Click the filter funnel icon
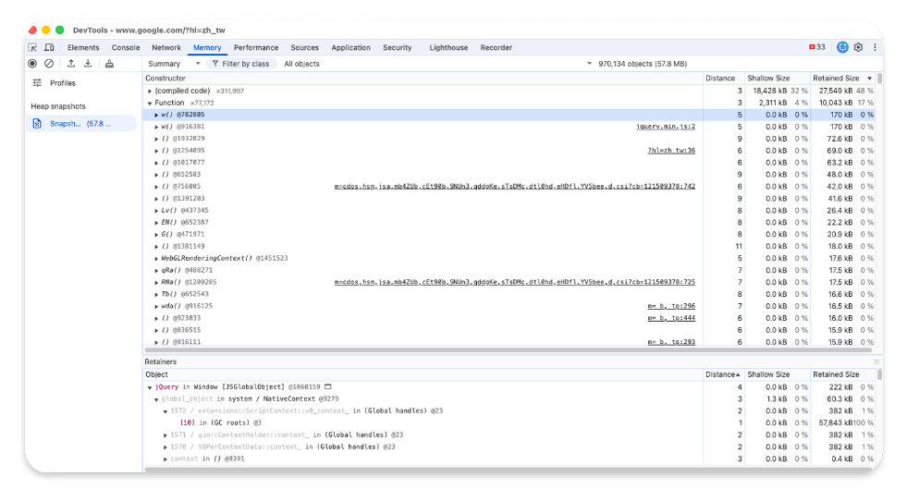907x502 pixels. [215, 64]
